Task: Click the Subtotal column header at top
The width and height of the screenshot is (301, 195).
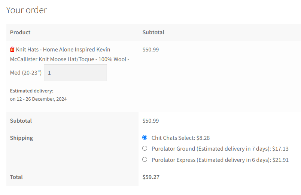Action: tap(153, 32)
